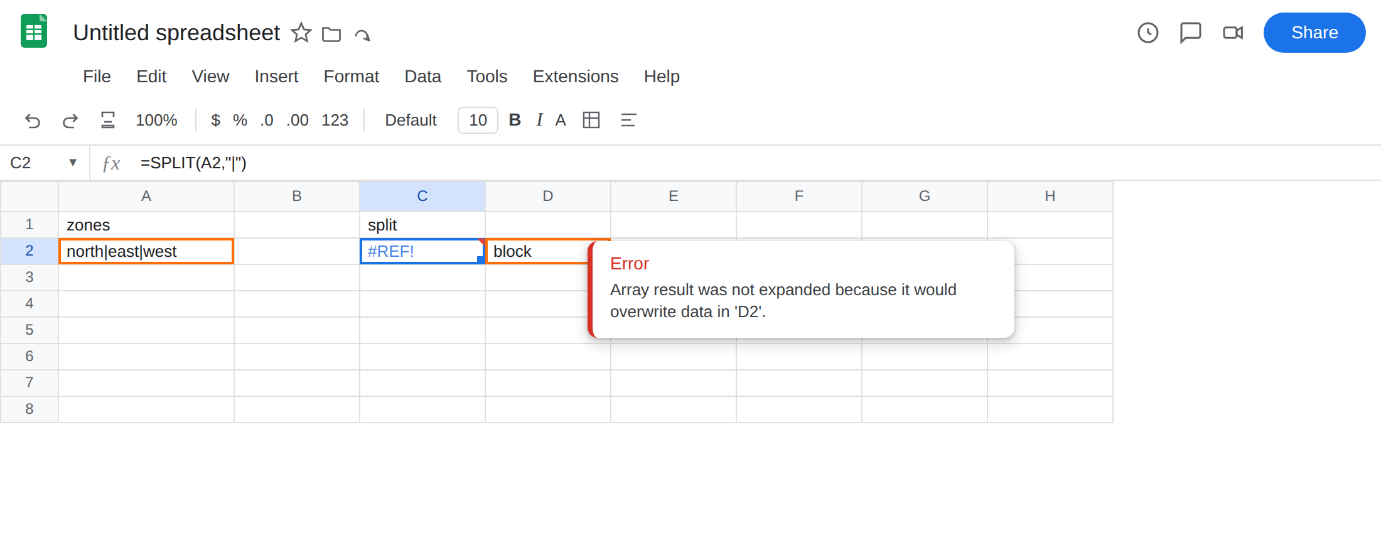The height and width of the screenshot is (540, 1381).
Task: Open the borders tool
Action: [591, 120]
